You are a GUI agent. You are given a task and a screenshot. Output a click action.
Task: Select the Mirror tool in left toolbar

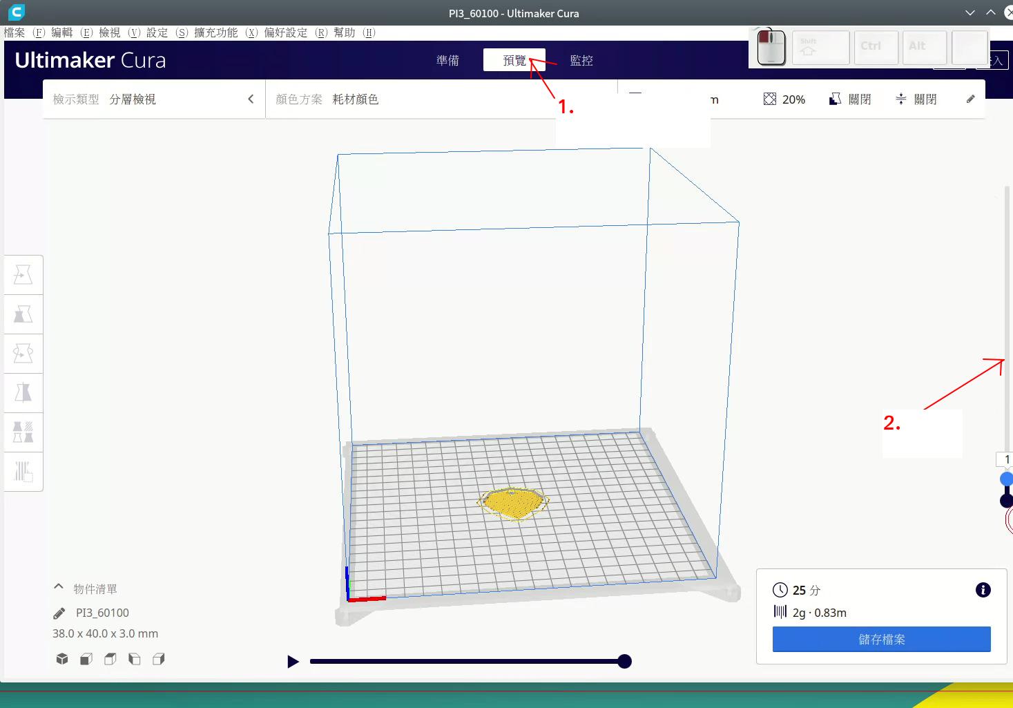tap(23, 393)
